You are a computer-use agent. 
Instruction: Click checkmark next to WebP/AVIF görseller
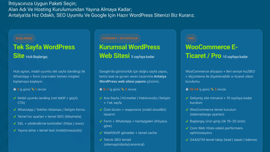coord(101,133)
